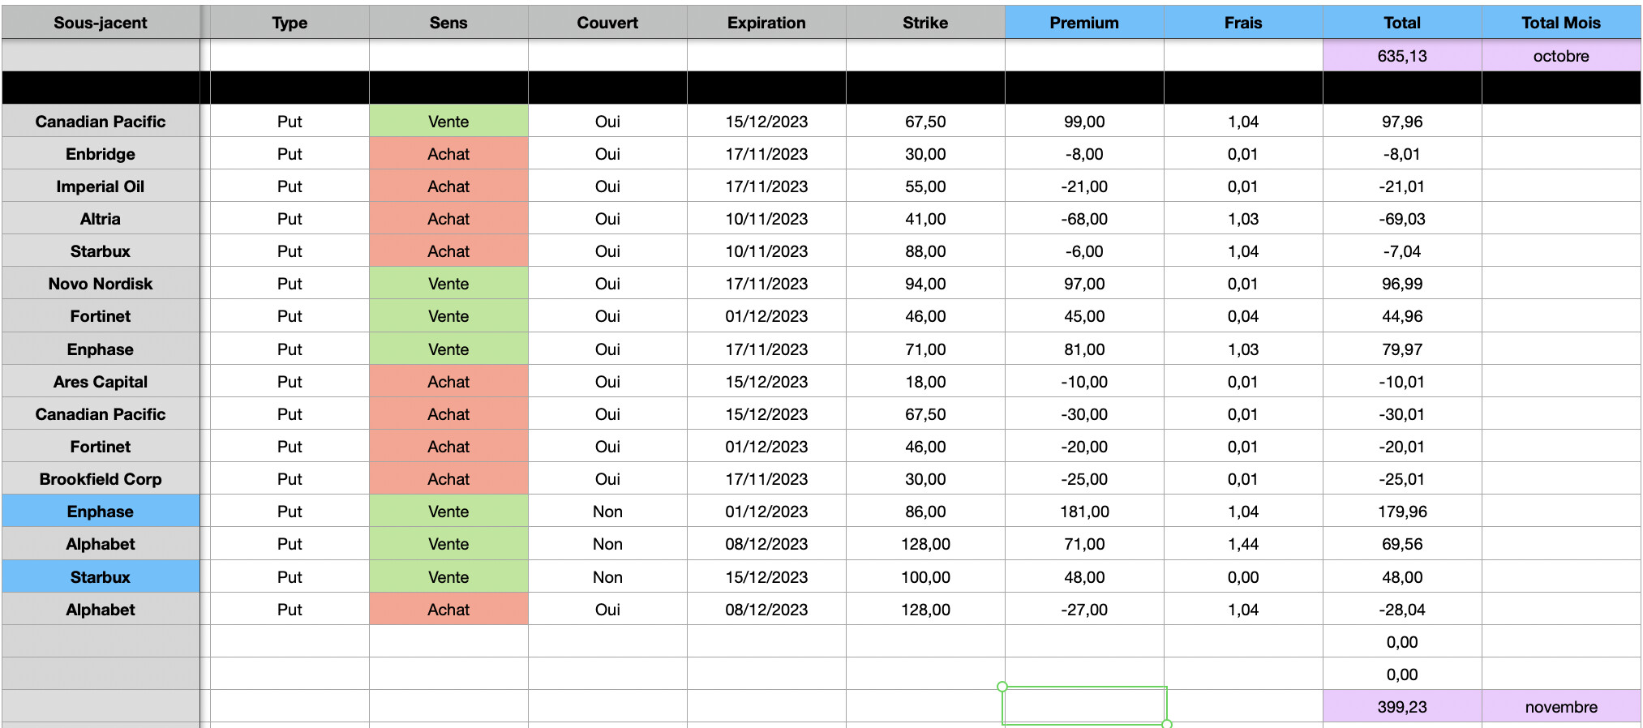1643x728 pixels.
Task: Select the total 69,56 cell
Action: 1402,544
